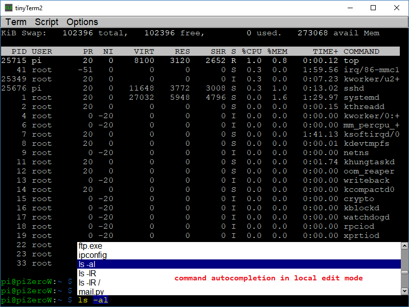Select ipconfig from autocompletion list

coord(239,255)
